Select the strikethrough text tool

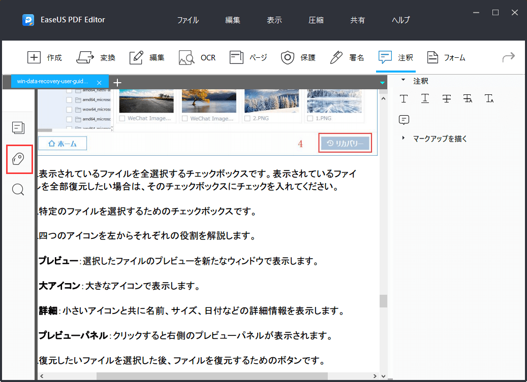point(446,98)
